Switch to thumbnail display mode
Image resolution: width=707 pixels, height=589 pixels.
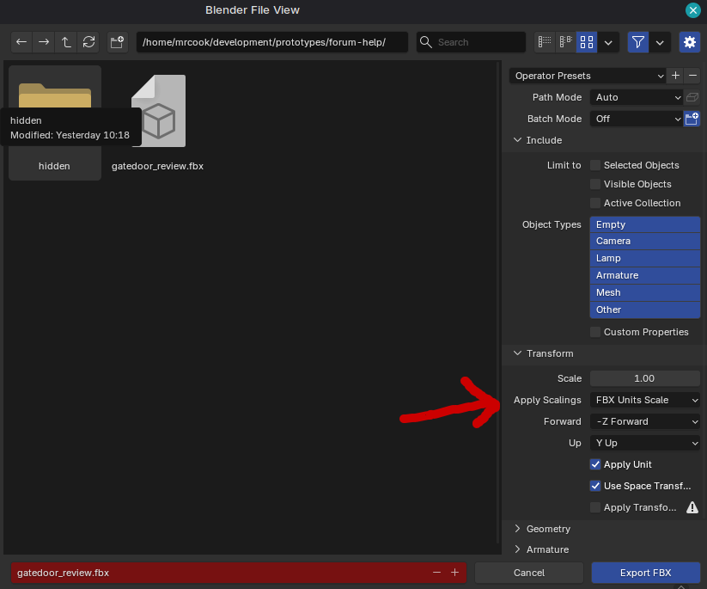click(587, 42)
